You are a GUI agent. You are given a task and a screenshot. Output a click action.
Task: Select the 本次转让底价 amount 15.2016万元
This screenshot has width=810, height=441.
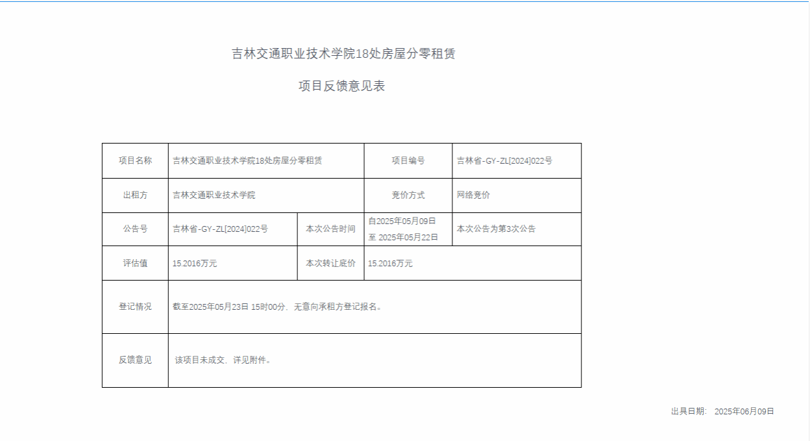pos(390,263)
